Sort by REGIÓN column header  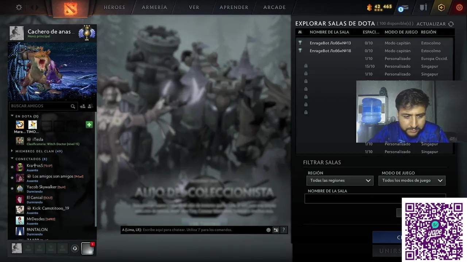429,32
